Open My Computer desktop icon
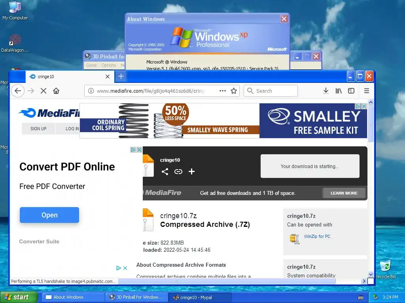 (x=15, y=11)
